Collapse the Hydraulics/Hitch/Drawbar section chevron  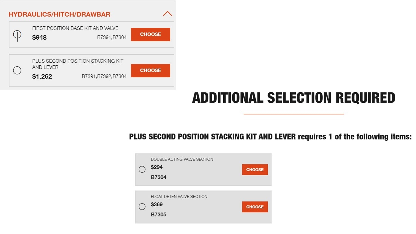click(x=167, y=14)
